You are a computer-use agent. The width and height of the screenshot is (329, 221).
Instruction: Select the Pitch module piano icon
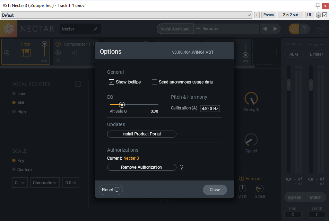click(26, 53)
